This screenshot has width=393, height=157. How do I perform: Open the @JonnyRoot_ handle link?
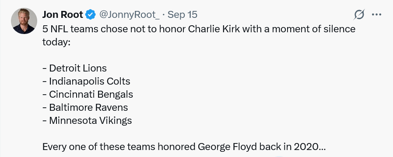pos(130,15)
